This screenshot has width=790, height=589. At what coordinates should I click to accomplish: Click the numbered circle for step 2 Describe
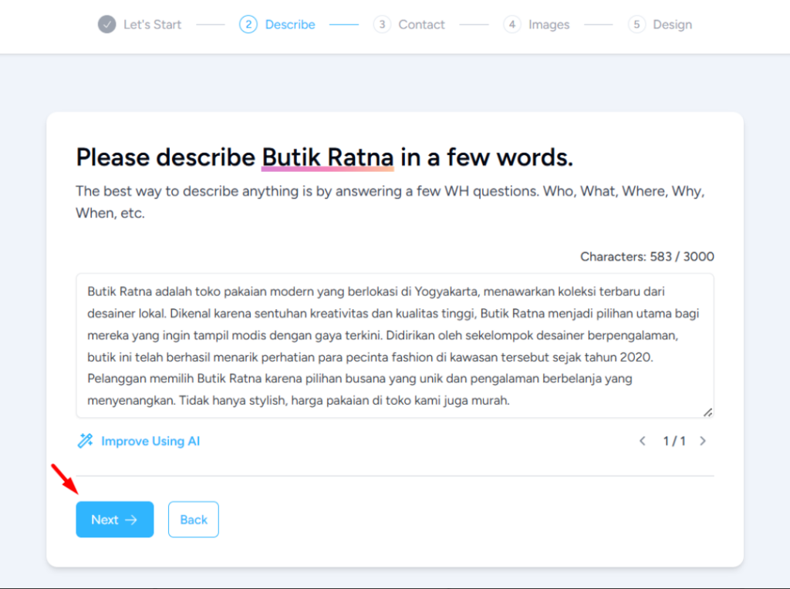tap(248, 24)
